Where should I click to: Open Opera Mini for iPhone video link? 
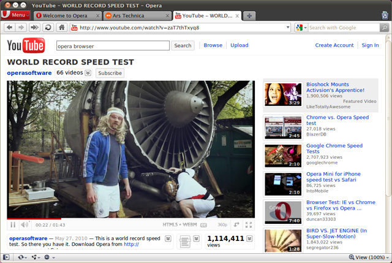(x=333, y=177)
